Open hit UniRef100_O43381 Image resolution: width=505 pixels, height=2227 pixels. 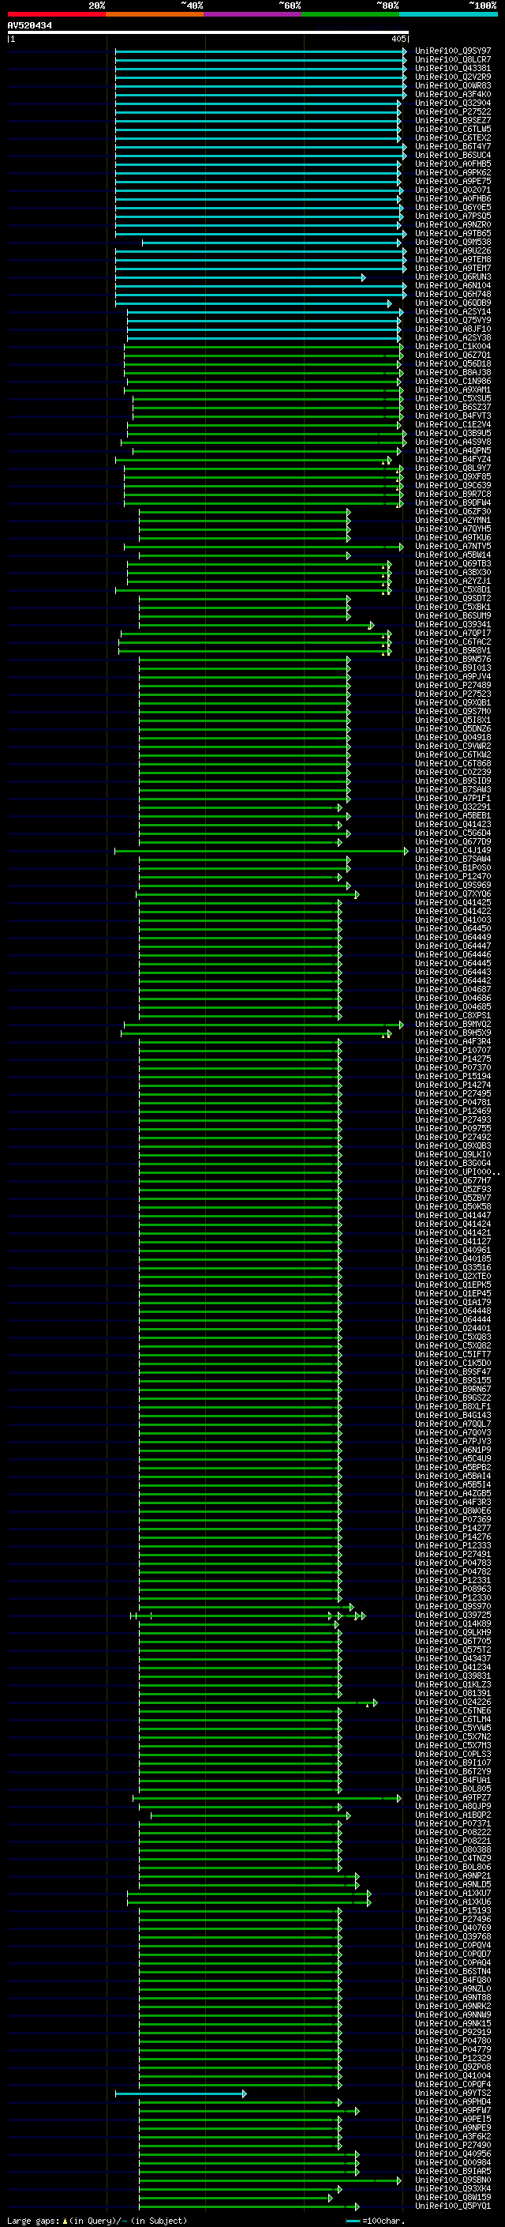[x=453, y=70]
